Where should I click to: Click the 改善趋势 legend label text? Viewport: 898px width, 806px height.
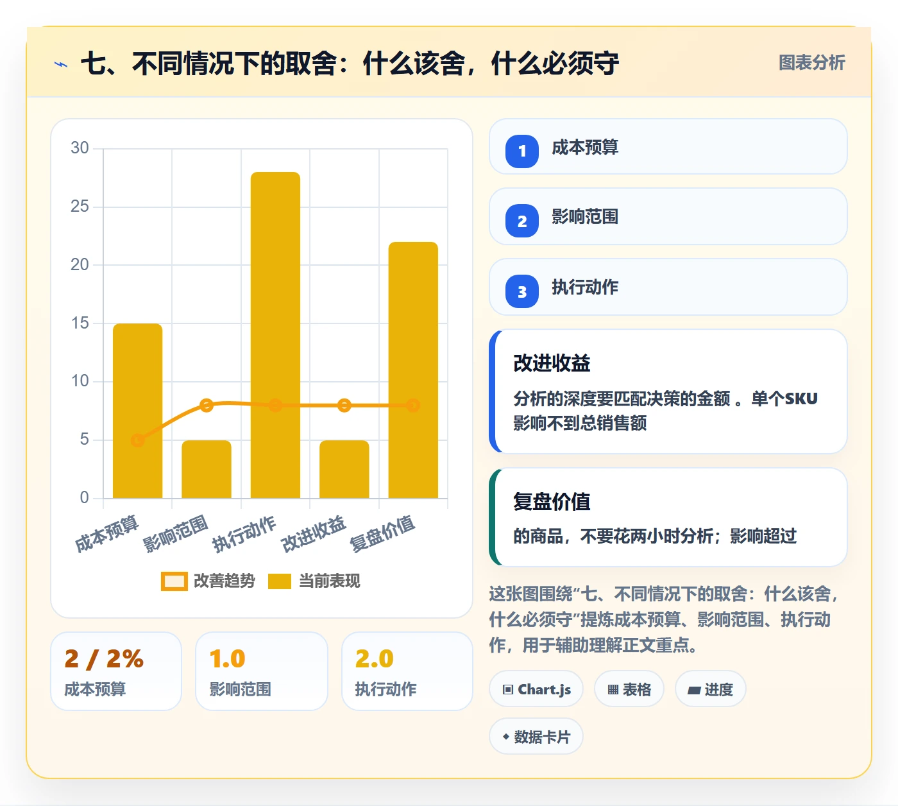click(x=224, y=581)
